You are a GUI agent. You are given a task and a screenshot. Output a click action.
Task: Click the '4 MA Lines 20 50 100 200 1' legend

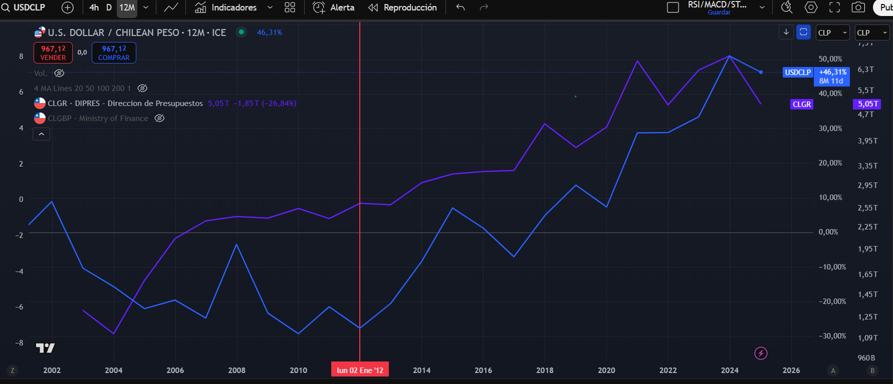[83, 88]
